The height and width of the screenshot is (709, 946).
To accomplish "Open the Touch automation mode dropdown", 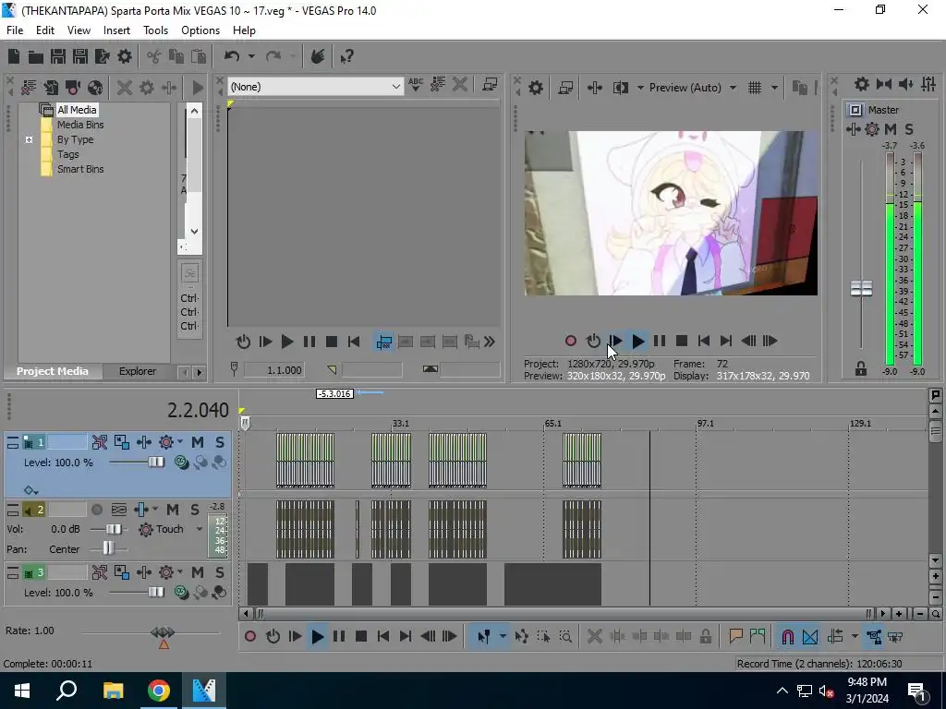I will coord(200,529).
